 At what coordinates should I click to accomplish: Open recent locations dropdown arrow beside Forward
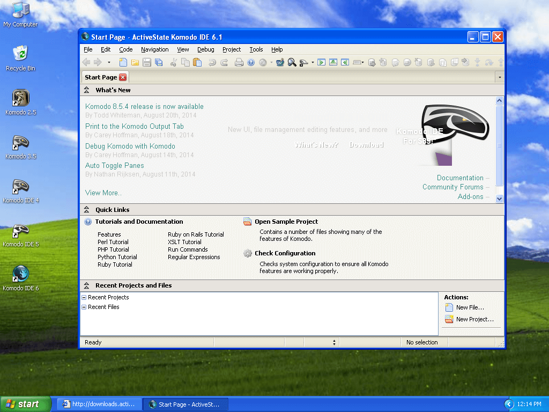click(x=109, y=62)
